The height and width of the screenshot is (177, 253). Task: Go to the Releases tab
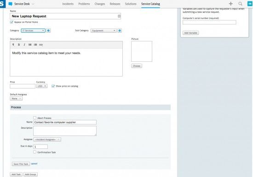(x=115, y=4)
